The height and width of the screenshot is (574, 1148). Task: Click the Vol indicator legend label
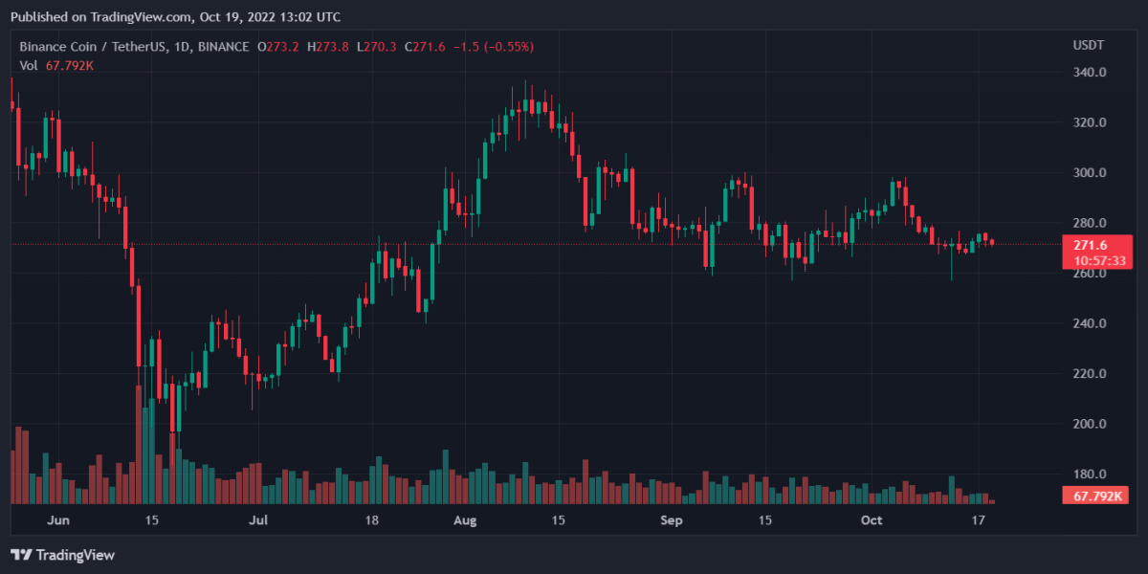[x=29, y=65]
